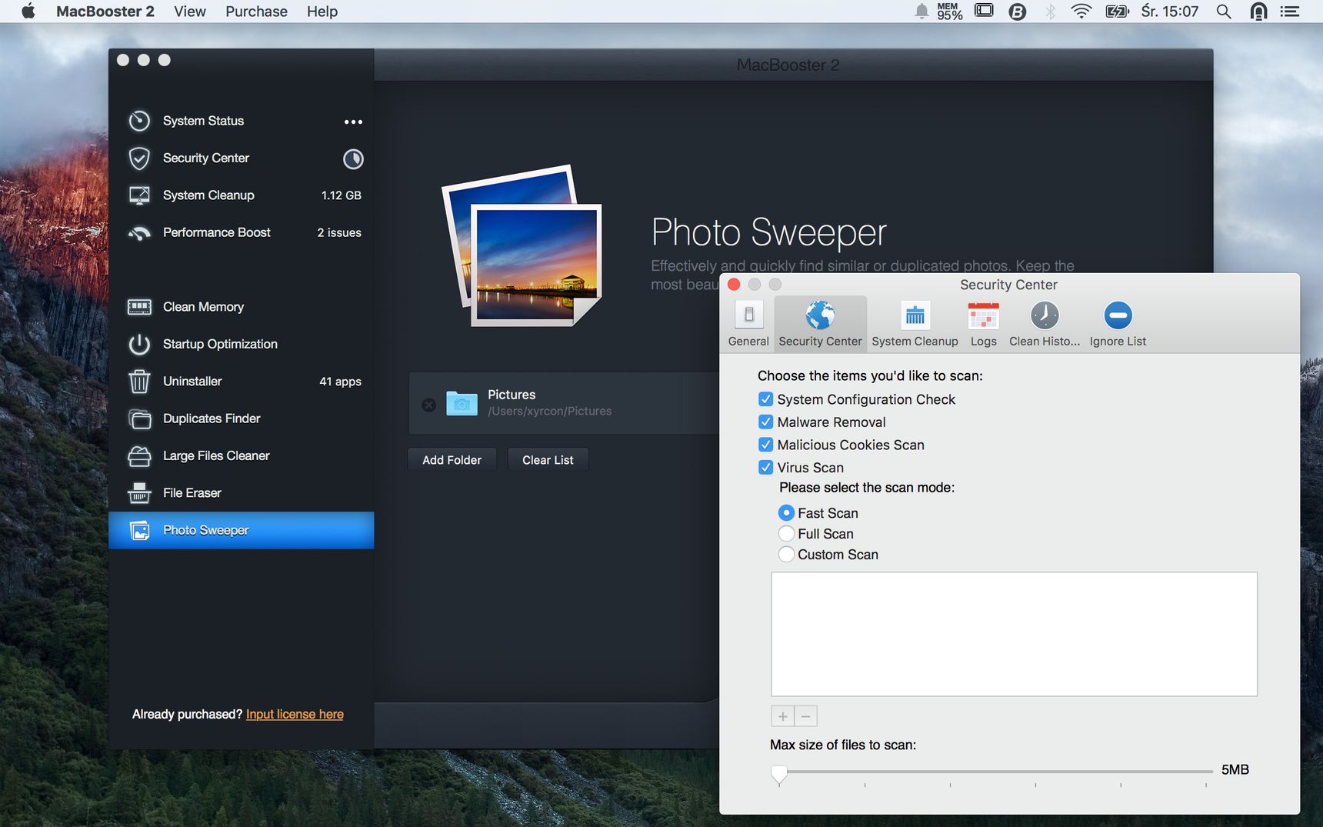
Task: Click the max file size slider handle
Action: pyautogui.click(x=779, y=774)
